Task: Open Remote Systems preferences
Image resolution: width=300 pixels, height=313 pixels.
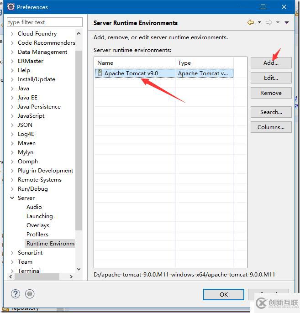Action: (40, 180)
